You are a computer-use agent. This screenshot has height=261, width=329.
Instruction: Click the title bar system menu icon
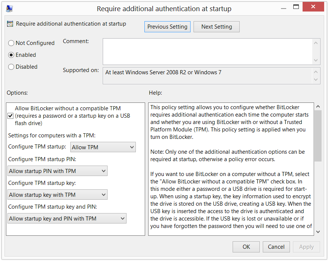pyautogui.click(x=9, y=9)
